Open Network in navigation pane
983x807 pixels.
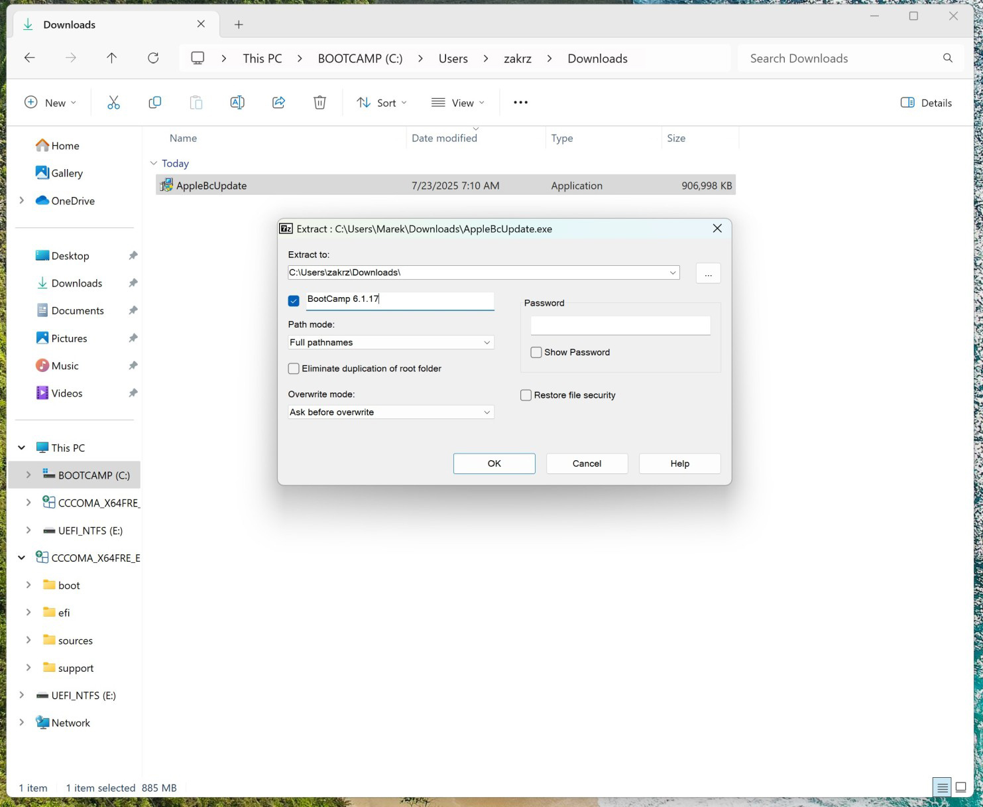63,723
